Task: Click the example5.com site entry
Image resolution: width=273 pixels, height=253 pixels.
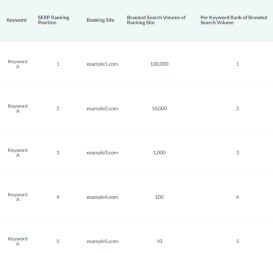Action: [x=102, y=242]
